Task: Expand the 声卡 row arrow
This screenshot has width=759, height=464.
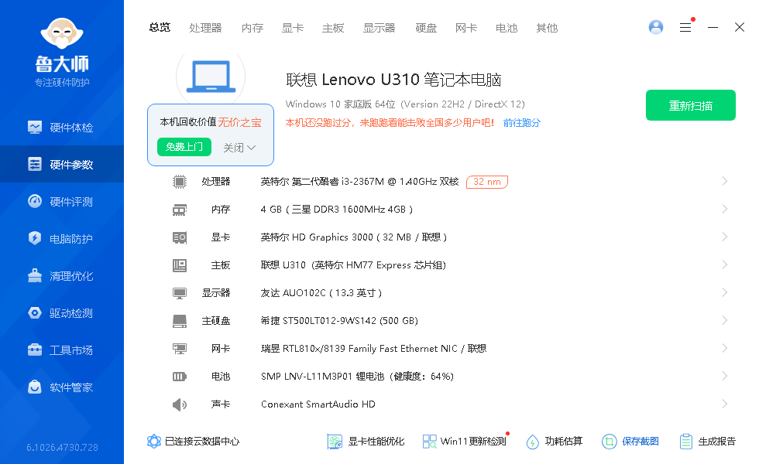Action: [725, 404]
